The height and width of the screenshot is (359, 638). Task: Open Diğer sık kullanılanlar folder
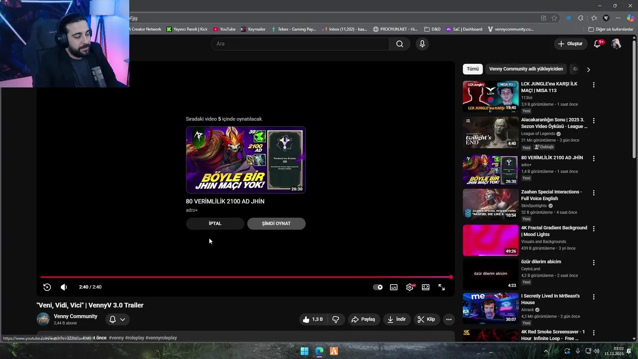[611, 29]
